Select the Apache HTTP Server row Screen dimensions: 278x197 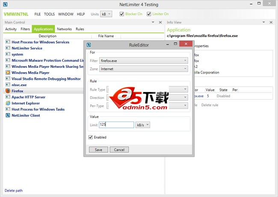click(44, 97)
